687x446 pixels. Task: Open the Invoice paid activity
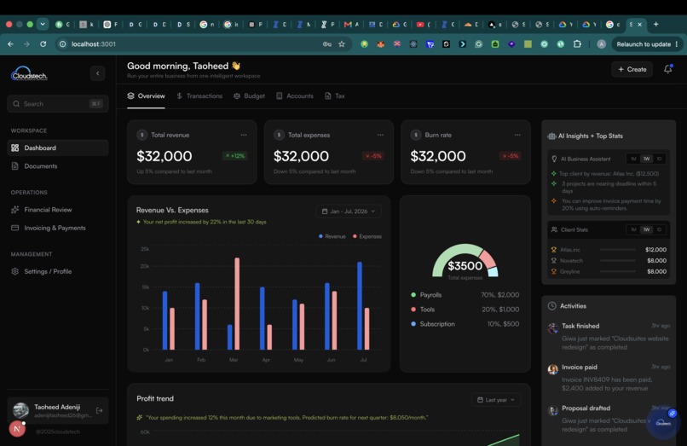[609, 378]
